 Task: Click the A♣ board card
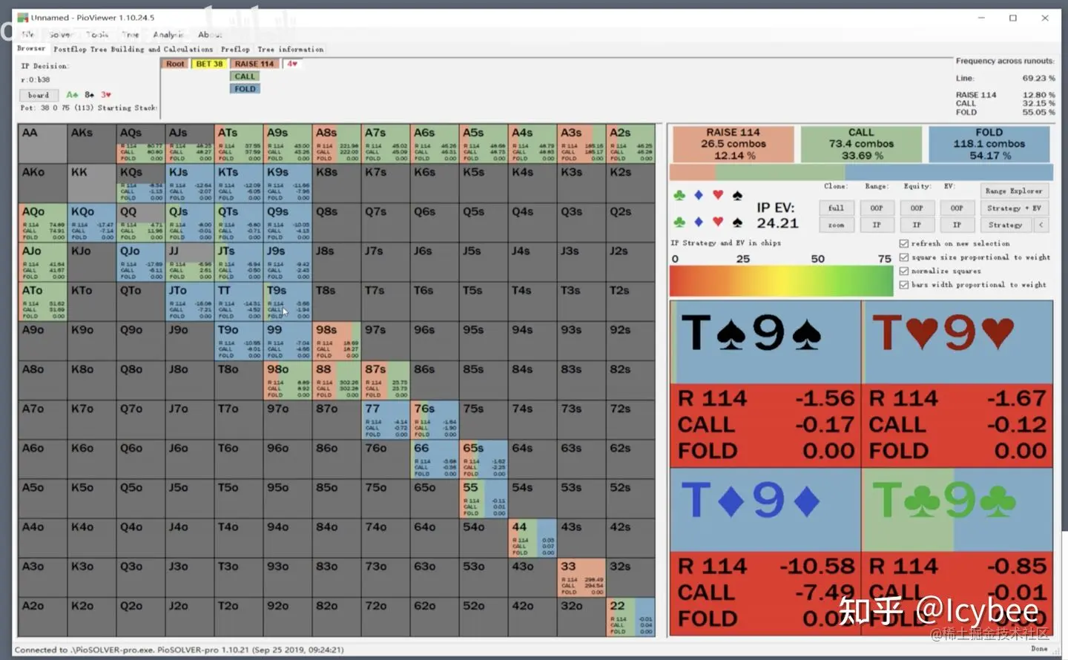click(72, 95)
